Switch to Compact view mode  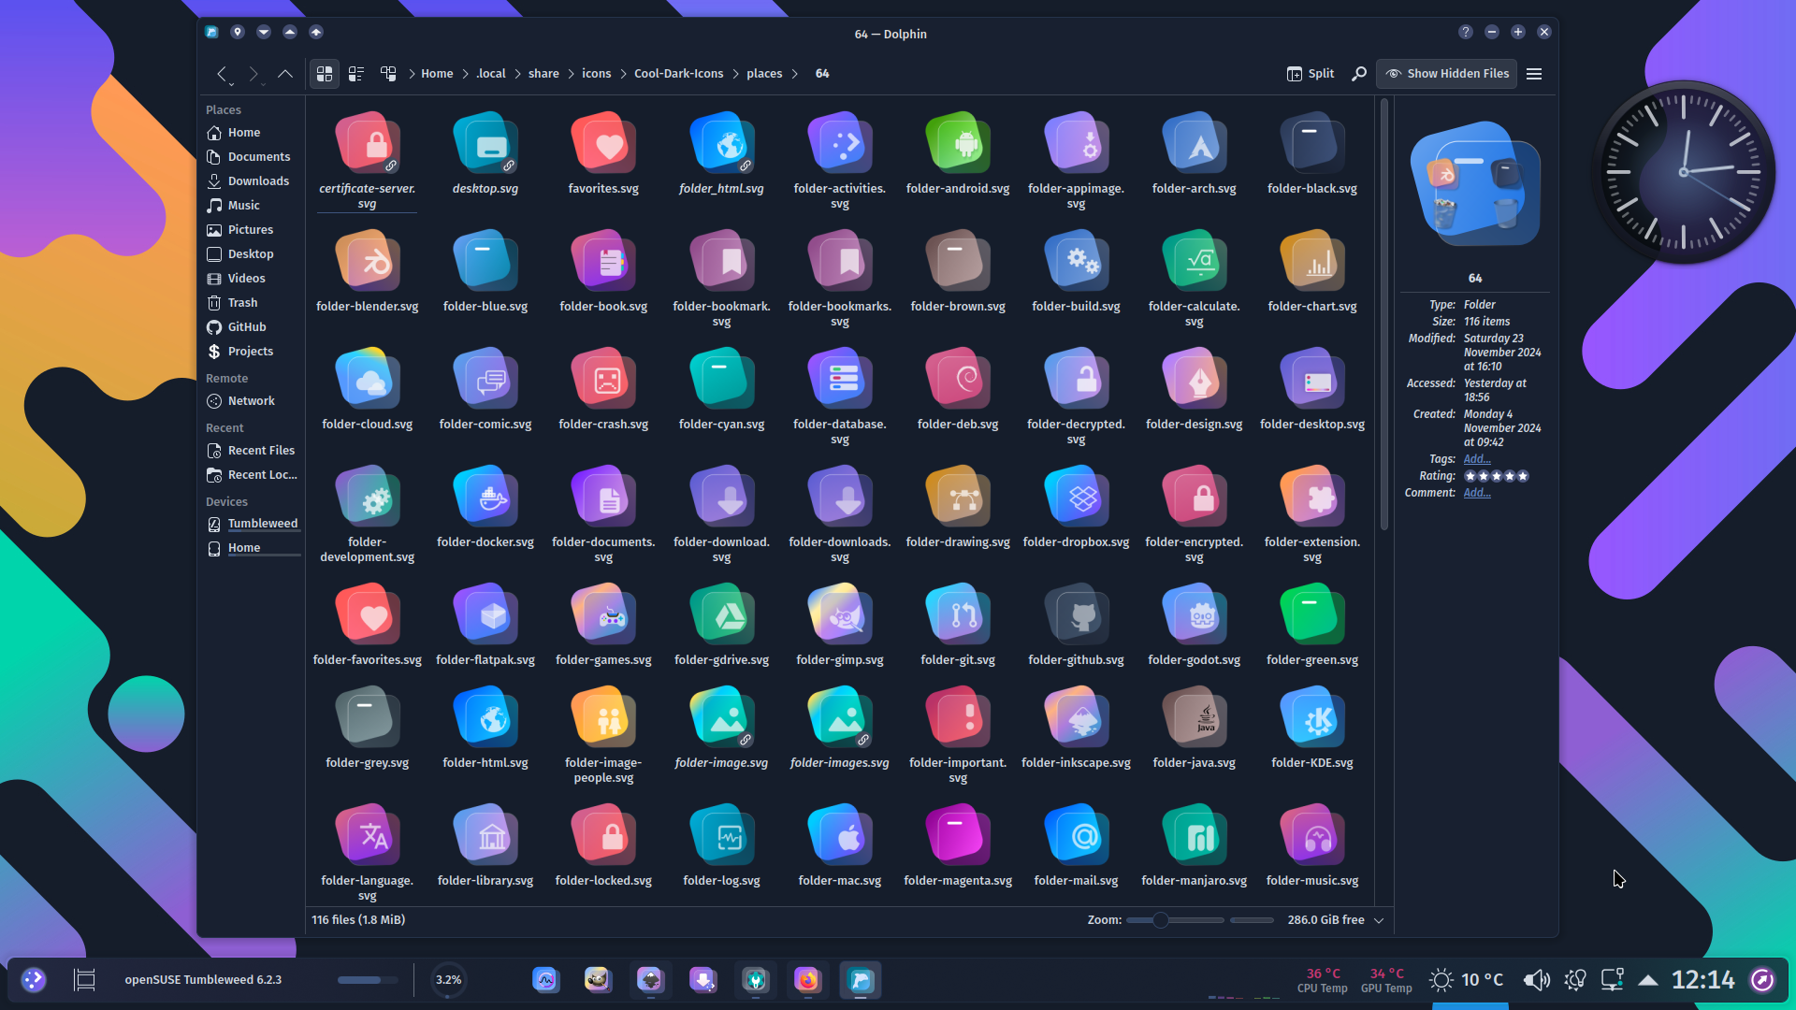356,74
